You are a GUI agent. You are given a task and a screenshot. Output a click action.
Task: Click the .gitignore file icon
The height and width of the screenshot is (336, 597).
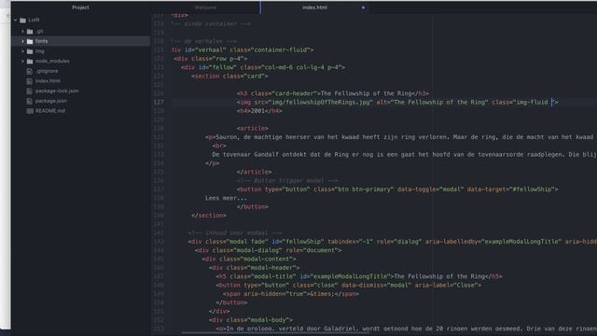30,71
